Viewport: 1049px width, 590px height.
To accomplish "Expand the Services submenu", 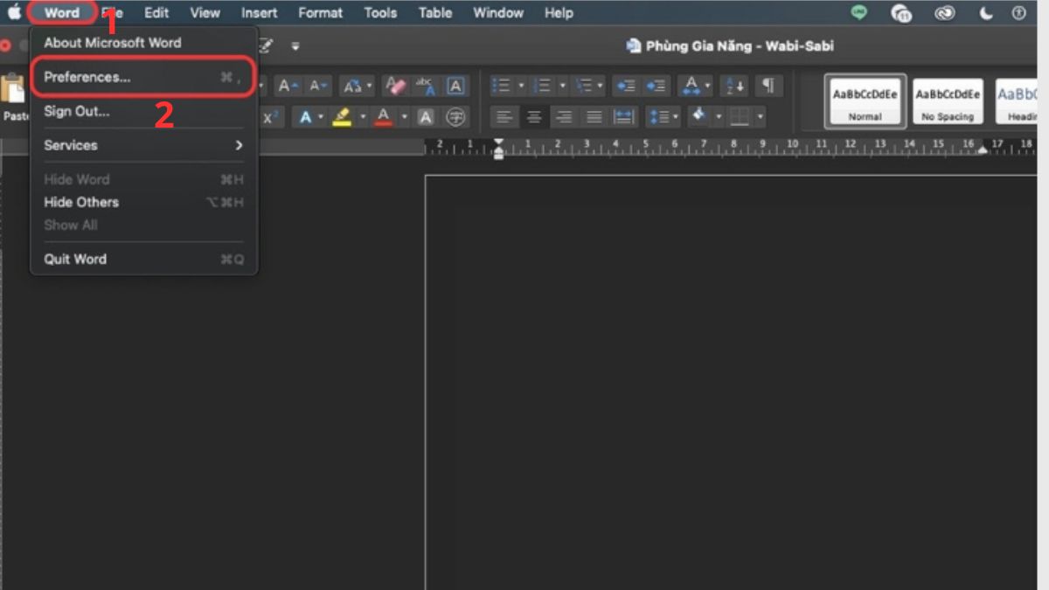I will tap(143, 145).
